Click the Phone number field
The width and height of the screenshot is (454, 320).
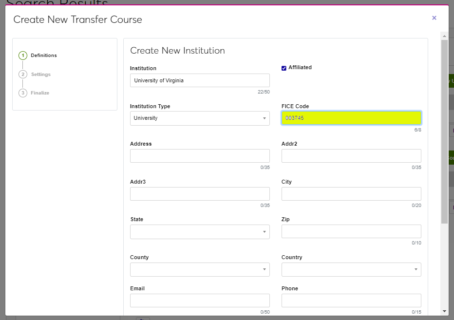[x=351, y=301]
